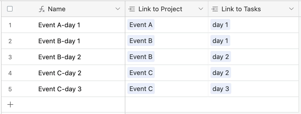
Task: Click day 2 chip in row 3
Action: click(220, 57)
